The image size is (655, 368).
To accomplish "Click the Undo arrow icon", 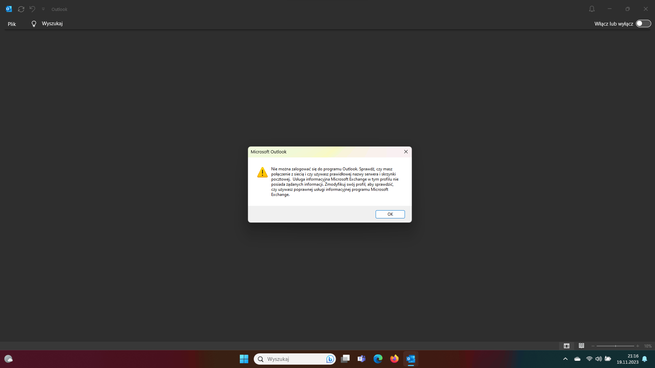I will point(32,9).
